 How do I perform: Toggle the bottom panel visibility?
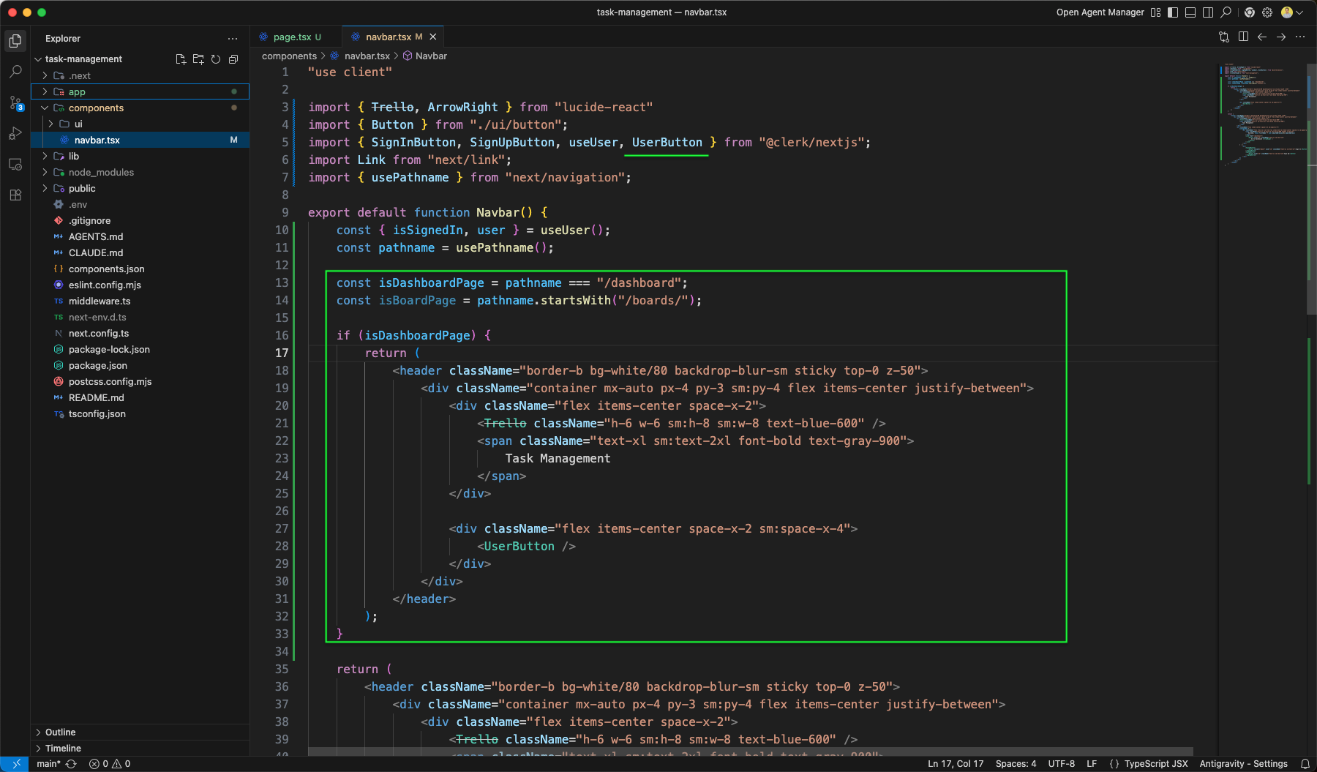(x=1190, y=12)
